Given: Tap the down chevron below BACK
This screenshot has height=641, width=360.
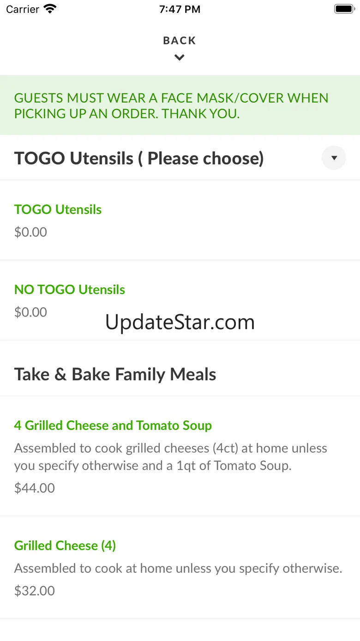Looking at the screenshot, I should coord(180,58).
